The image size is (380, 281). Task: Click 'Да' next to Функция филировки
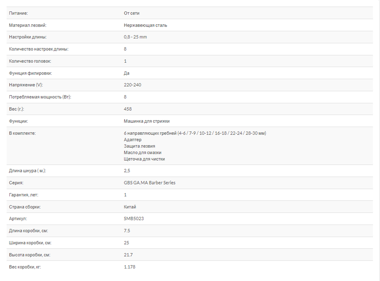[127, 73]
